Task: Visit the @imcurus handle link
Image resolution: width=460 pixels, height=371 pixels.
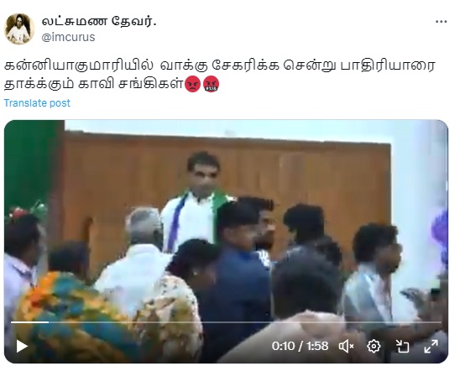Action: tap(68, 37)
